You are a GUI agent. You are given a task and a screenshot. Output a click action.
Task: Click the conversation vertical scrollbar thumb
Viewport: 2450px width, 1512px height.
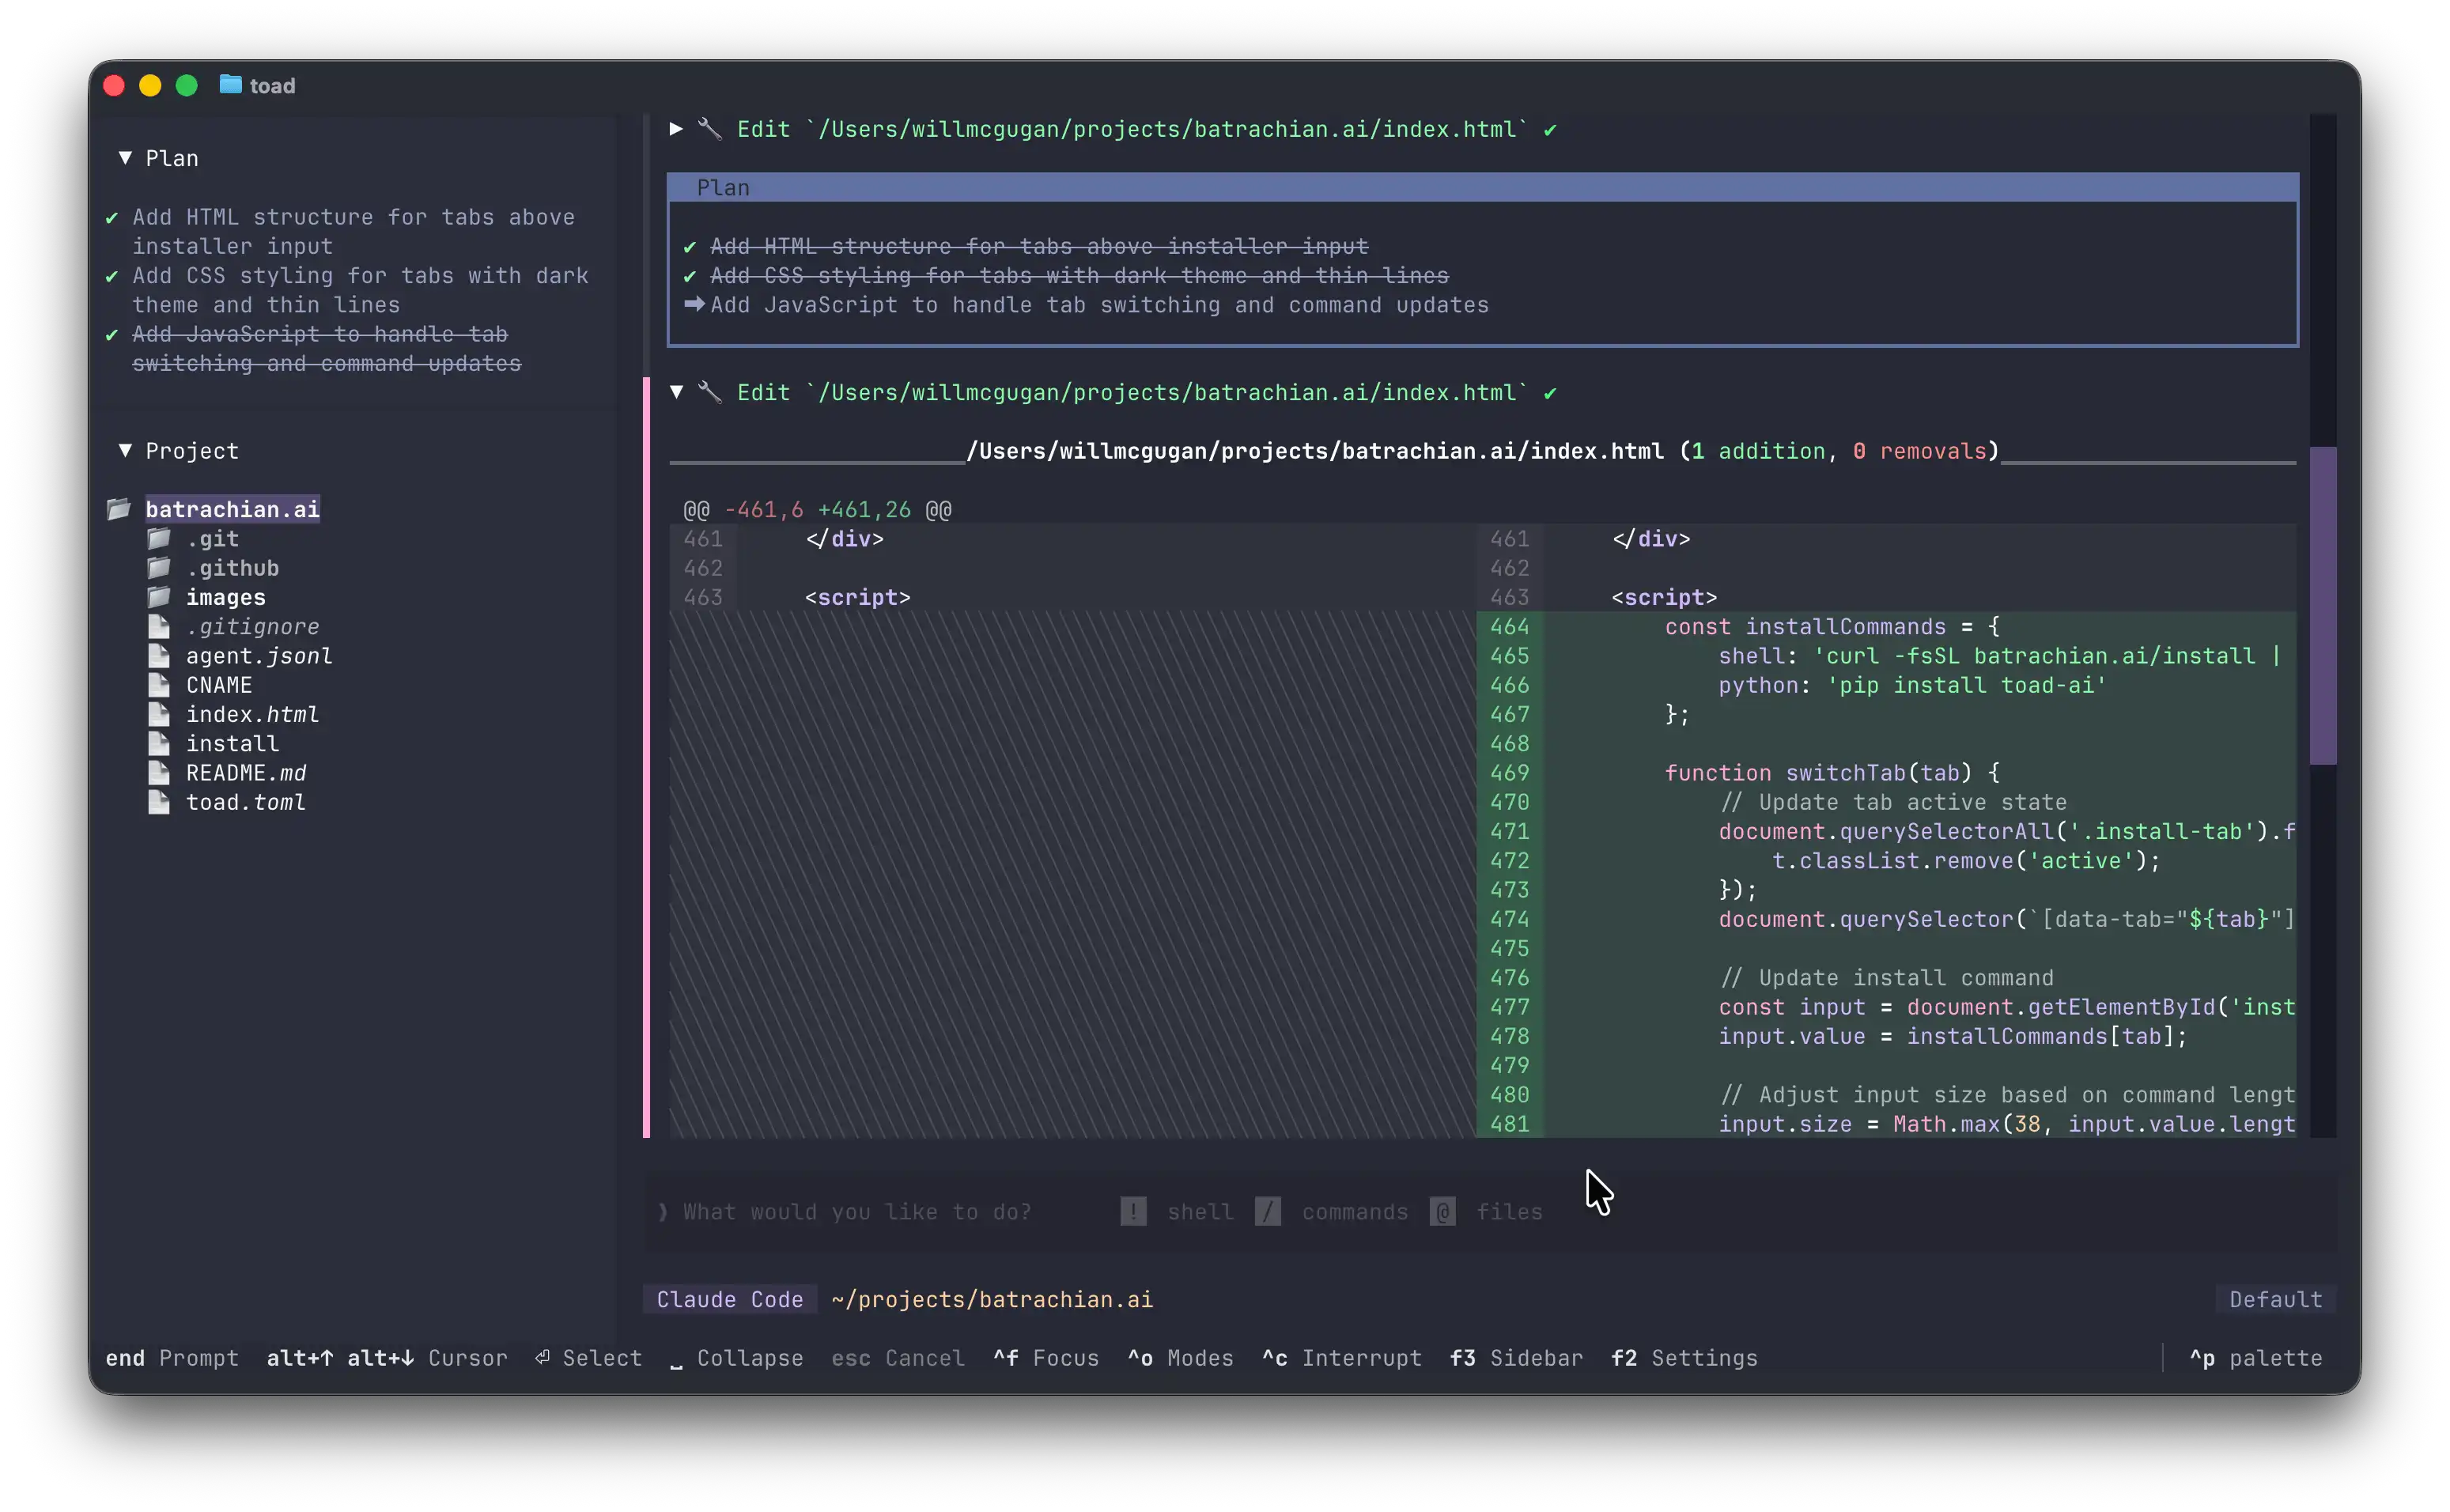(2322, 605)
